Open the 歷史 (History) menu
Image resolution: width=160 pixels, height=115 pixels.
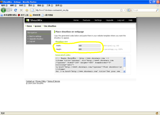[x=31, y=5]
